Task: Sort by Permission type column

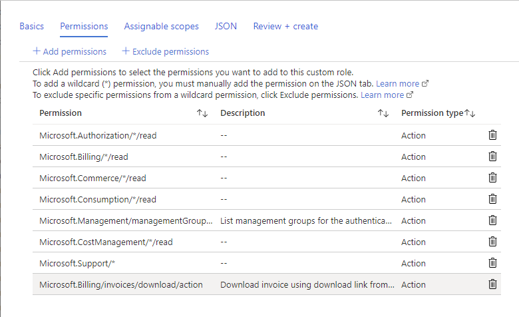Action: [x=470, y=113]
